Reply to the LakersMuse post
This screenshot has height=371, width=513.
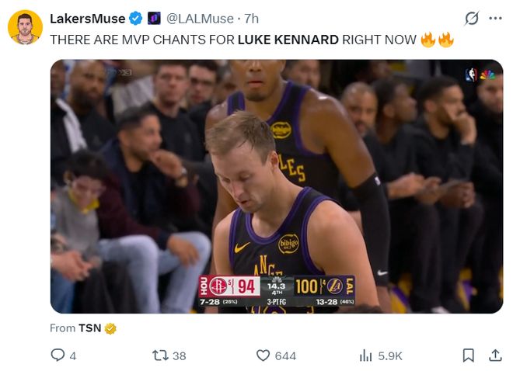tap(58, 355)
